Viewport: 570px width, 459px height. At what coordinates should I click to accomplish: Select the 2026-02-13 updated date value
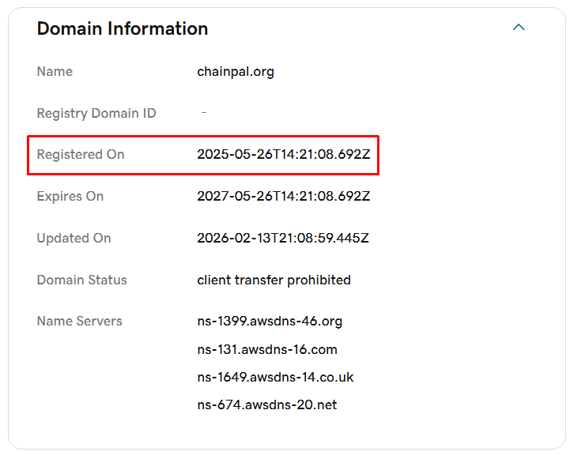click(283, 238)
